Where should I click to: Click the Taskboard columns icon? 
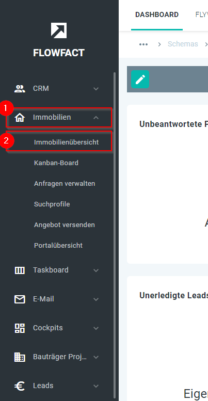(20, 270)
